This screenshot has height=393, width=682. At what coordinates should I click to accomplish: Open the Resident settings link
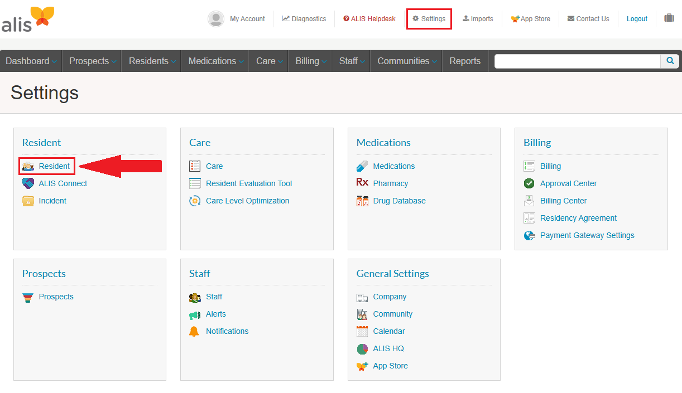click(54, 166)
